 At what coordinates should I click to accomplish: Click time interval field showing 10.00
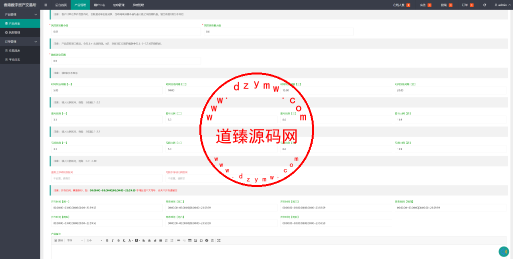coord(221,90)
